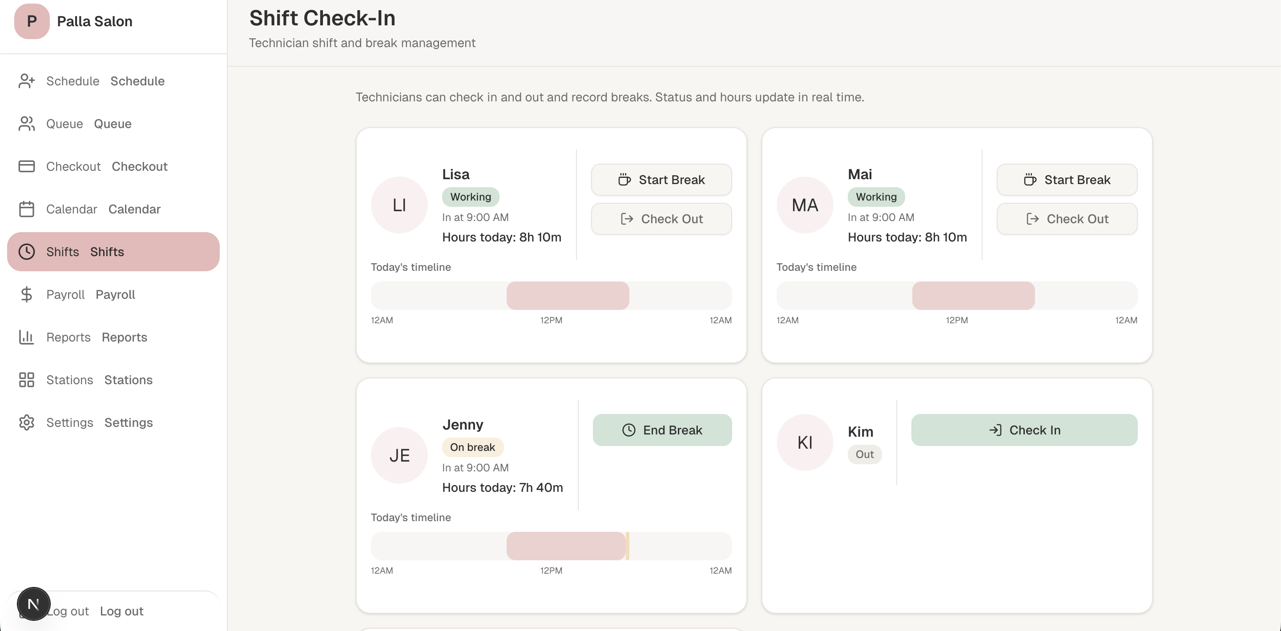
Task: Click the Log out button
Action: click(x=113, y=611)
